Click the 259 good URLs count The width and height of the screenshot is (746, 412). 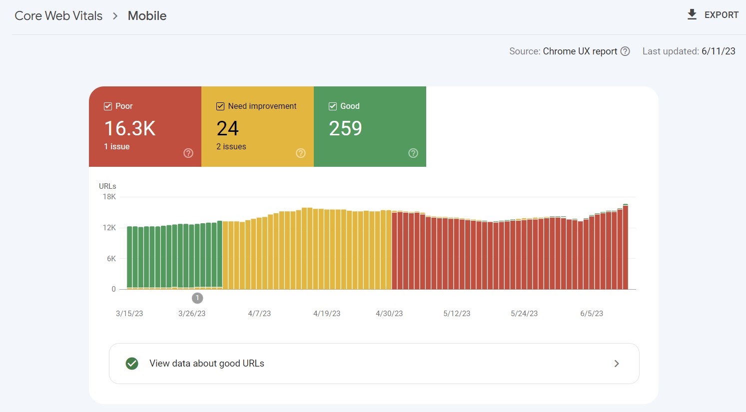click(345, 128)
